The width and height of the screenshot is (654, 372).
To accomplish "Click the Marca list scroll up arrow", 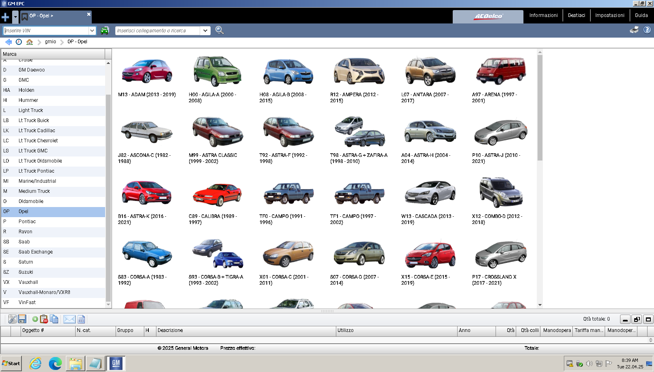I will pos(108,63).
